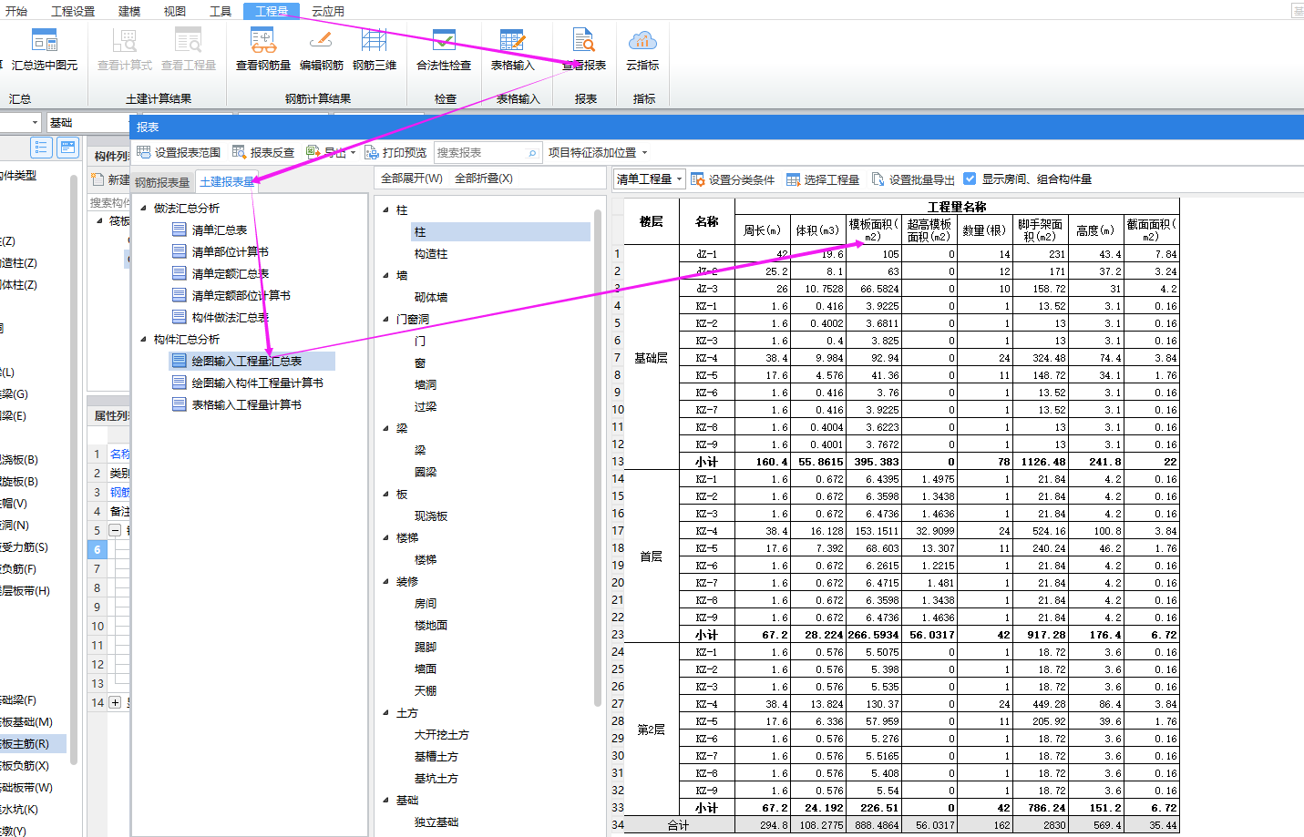Viewport: 1304px width, 837px height.
Task: Open the 构件做法汇总表 report
Action: tap(230, 317)
